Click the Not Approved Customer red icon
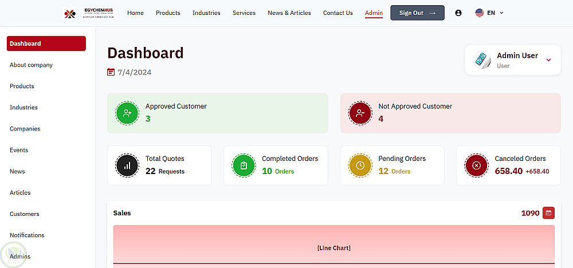Viewport: 573px width, 268px height. click(360, 113)
